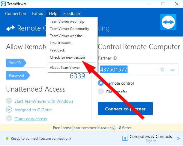Click the Computers & Contacts person icon
Viewport: 183px width, 146px height.
tap(125, 139)
